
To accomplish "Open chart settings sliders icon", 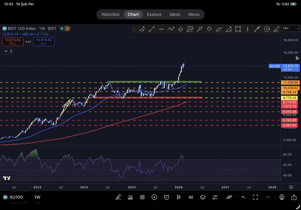I will point(215,197).
